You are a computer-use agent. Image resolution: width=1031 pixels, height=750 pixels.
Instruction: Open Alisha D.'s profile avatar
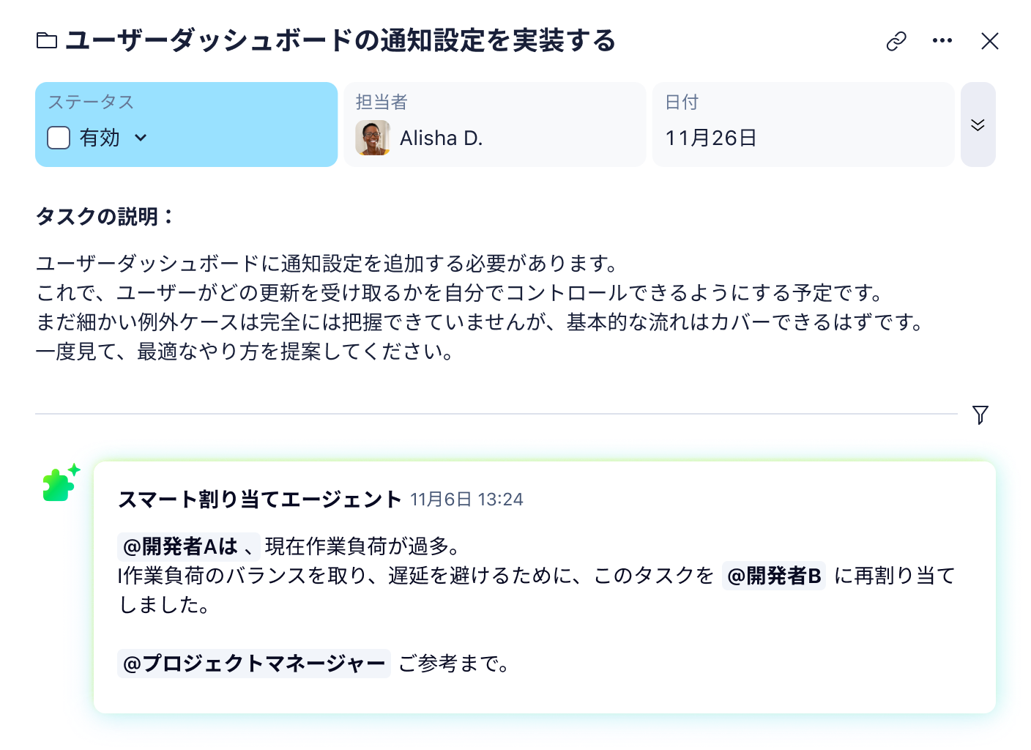click(x=373, y=138)
